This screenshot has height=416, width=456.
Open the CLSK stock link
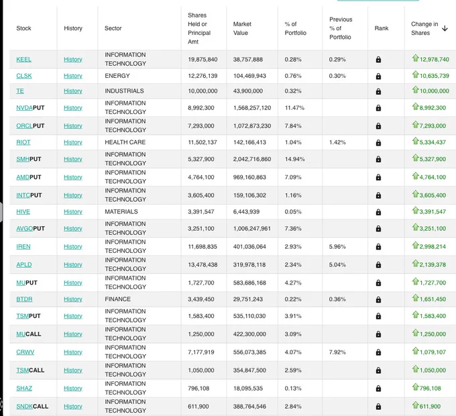[24, 76]
